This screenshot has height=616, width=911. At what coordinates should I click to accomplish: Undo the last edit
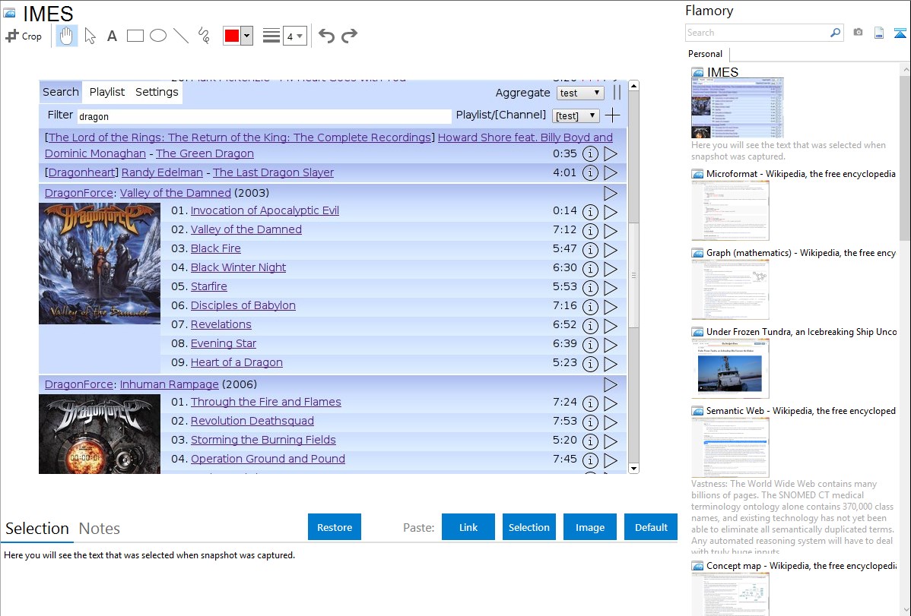(326, 36)
